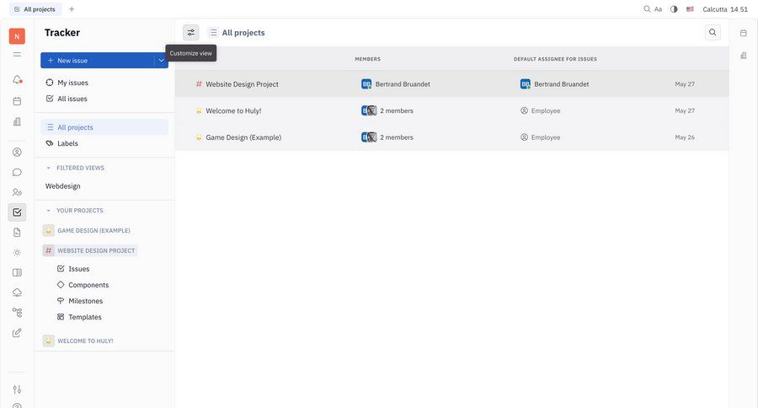758x408 pixels.
Task: Open the calendar icon in right panel
Action: pyautogui.click(x=743, y=33)
